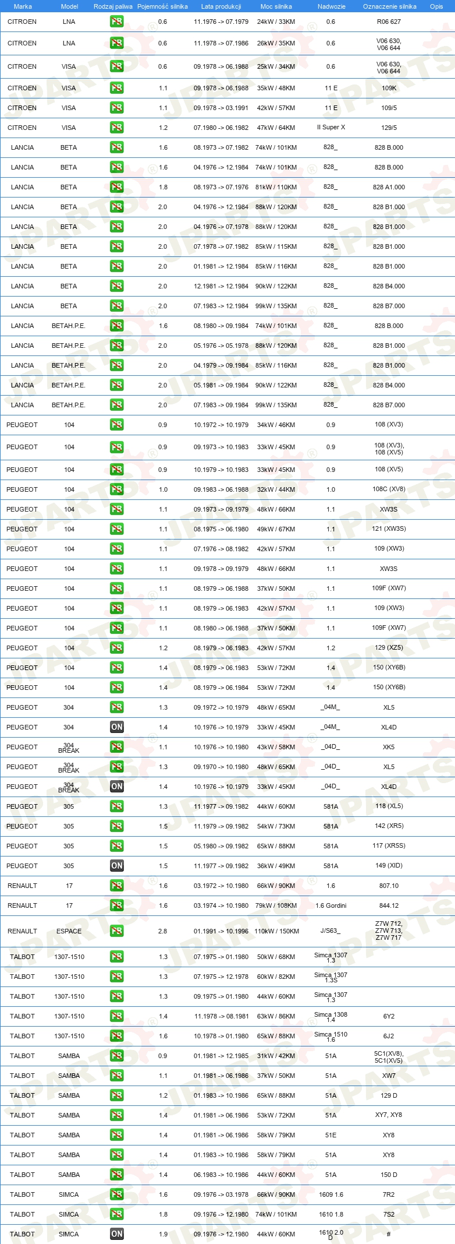The width and height of the screenshot is (455, 1244).
Task: Click the Model column header
Action: [x=69, y=6]
